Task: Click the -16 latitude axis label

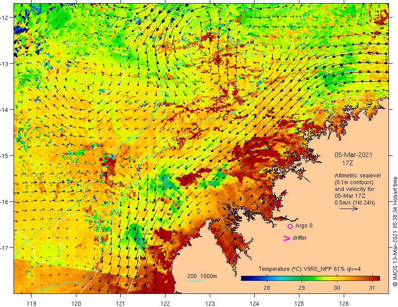Action: pos(5,202)
